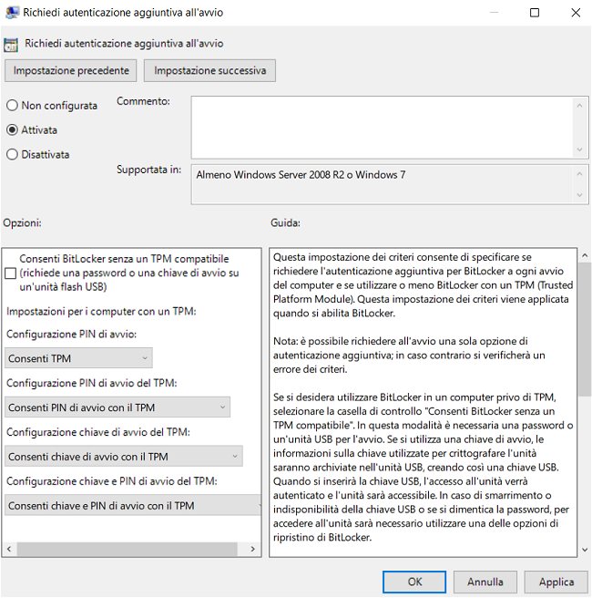592x598 pixels.
Task: Enable 'Consenti BitLocker senza un TPM compatibile' checkbox
Action: click(10, 273)
